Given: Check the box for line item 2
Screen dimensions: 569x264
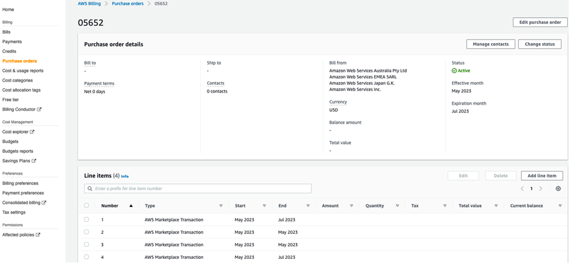Looking at the screenshot, I should [x=87, y=232].
